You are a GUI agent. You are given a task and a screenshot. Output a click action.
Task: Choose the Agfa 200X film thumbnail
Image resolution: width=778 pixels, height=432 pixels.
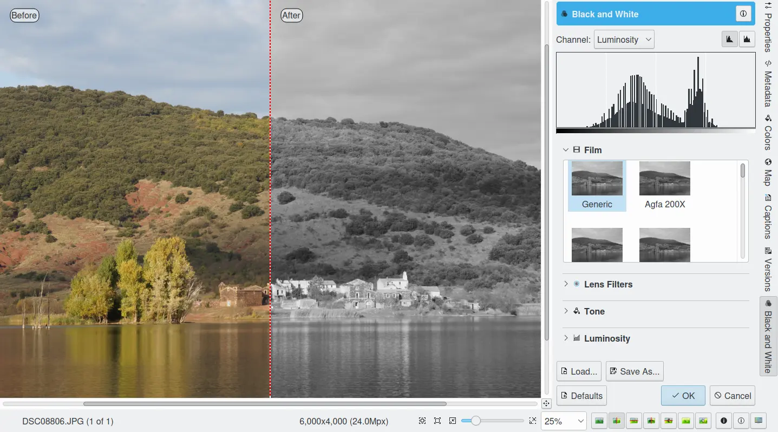[664, 185]
